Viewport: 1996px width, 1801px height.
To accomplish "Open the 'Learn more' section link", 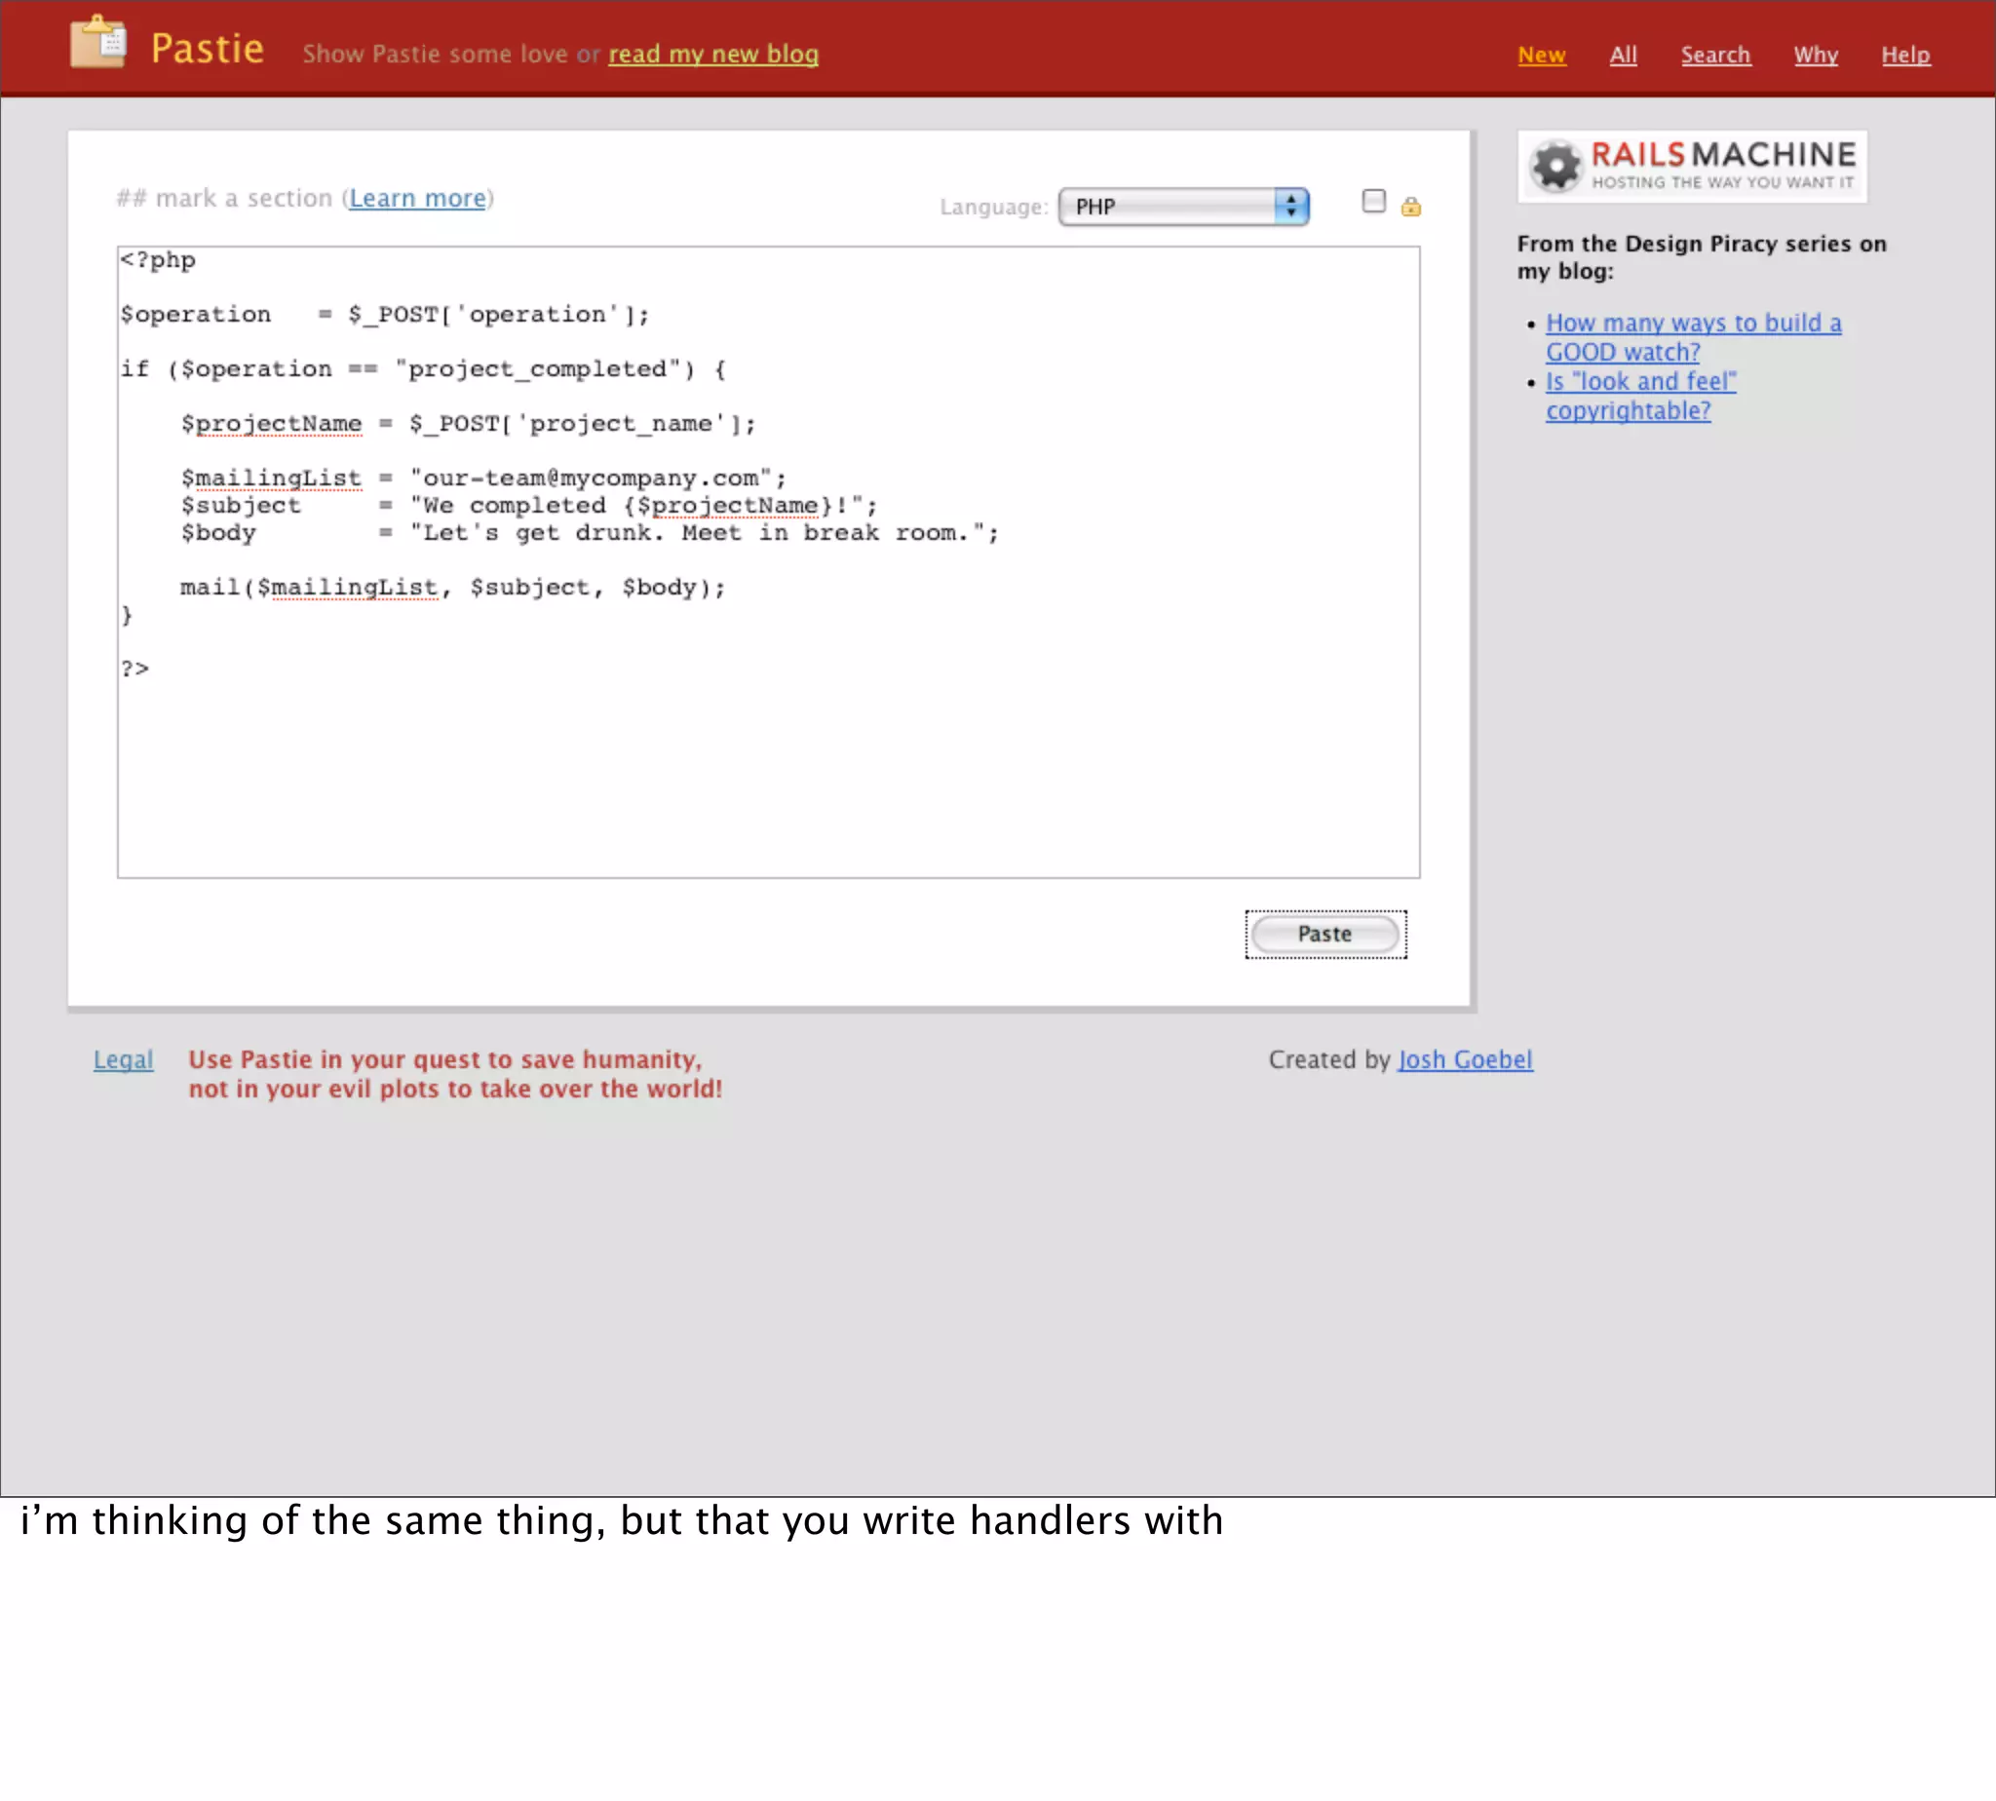I will pyautogui.click(x=416, y=199).
